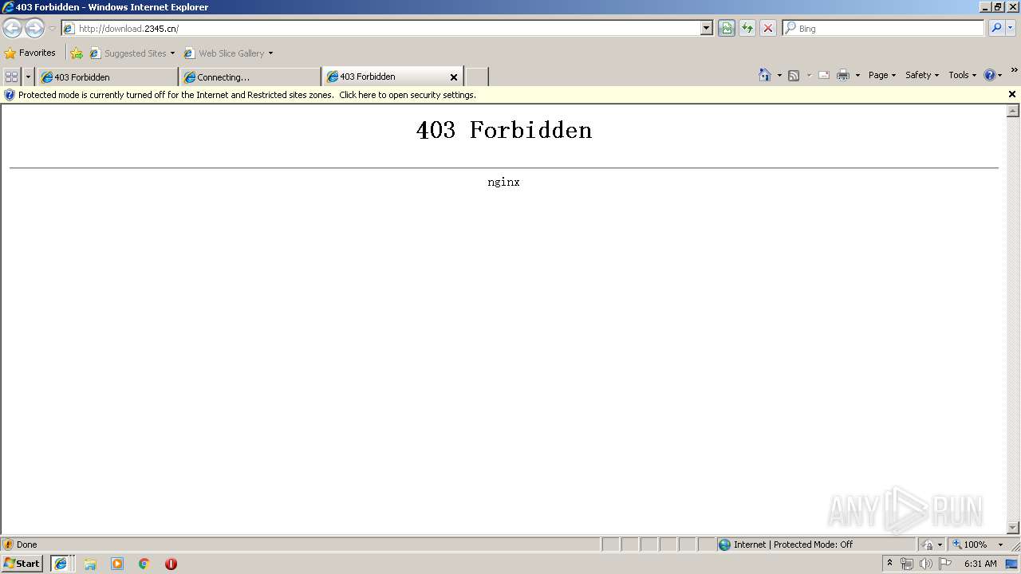
Task: Open the Media Player taskbar icon
Action: click(x=117, y=564)
